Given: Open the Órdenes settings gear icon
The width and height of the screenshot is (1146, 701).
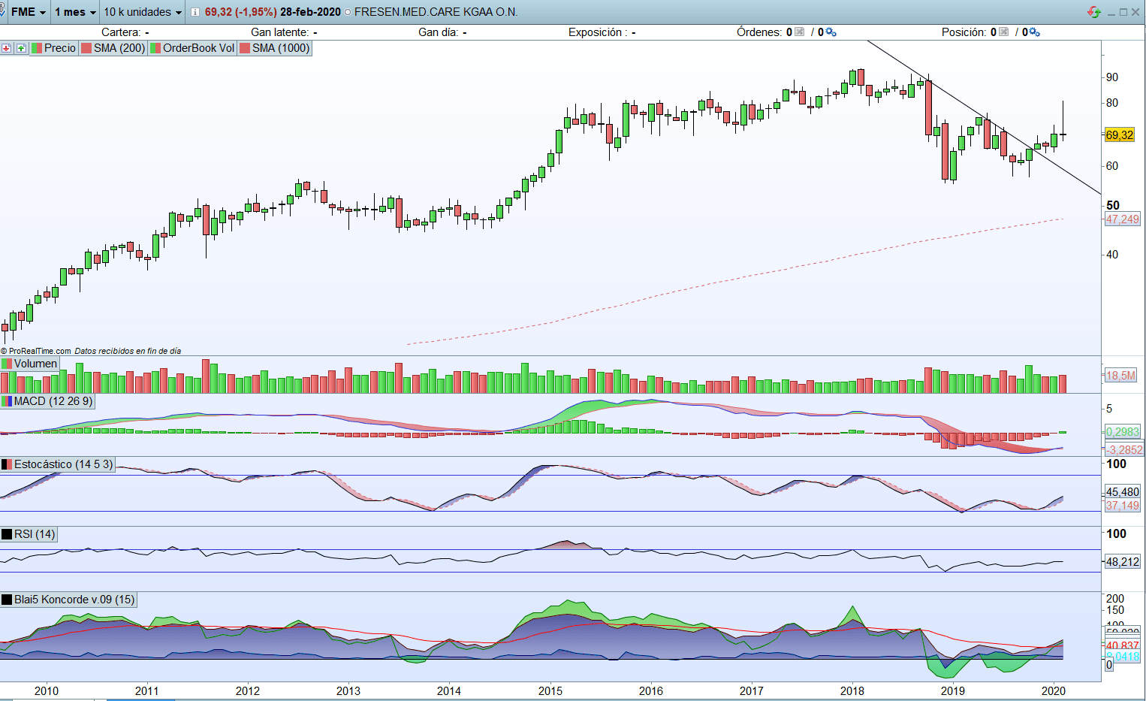Looking at the screenshot, I should (x=831, y=32).
